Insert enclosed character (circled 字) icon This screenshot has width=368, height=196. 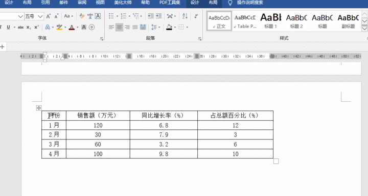coord(92,27)
